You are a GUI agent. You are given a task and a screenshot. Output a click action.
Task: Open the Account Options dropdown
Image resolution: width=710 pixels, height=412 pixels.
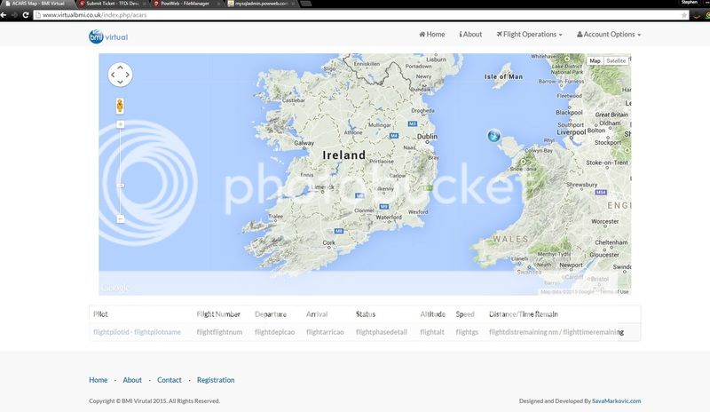pyautogui.click(x=609, y=35)
